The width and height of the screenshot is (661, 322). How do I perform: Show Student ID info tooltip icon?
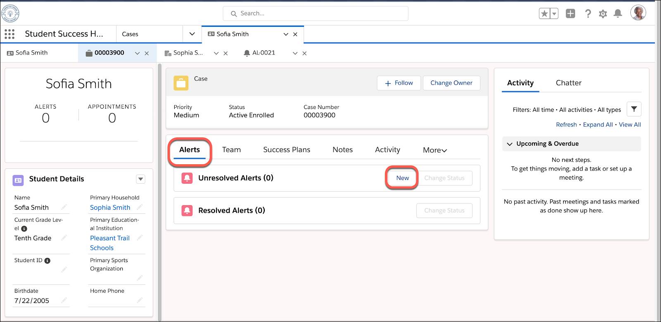48,261
